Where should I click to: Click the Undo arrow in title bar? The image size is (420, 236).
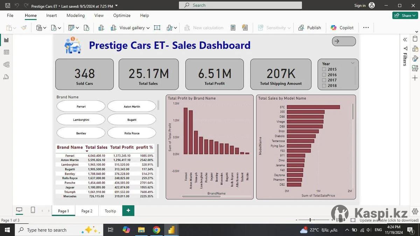pos(17,6)
